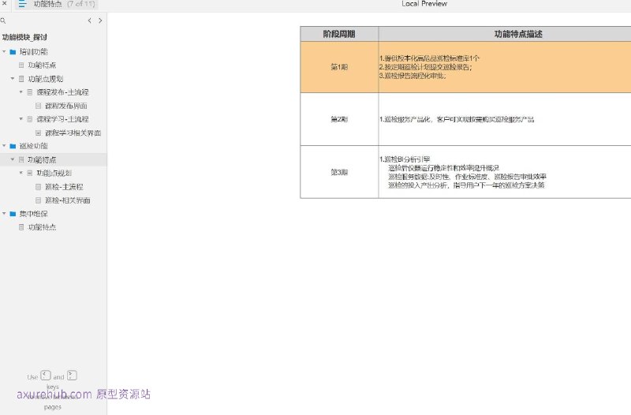Go to the next page with the right chevron
Screen dimensions: 631x415
[100, 21]
